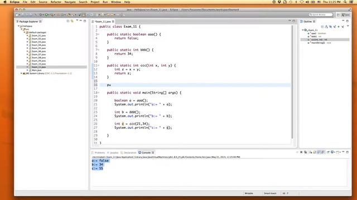Click Remove Launch X icon in Console
Viewport: 357px width, 200px height.
click(x=301, y=152)
